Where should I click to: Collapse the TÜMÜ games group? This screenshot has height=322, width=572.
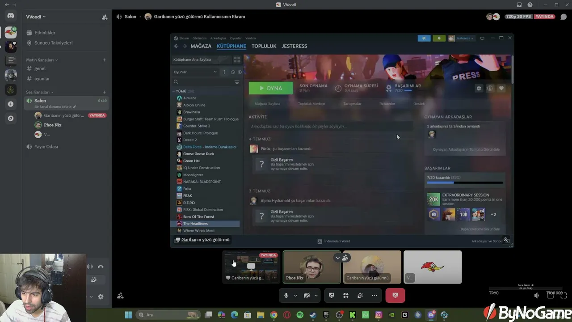(x=185, y=91)
